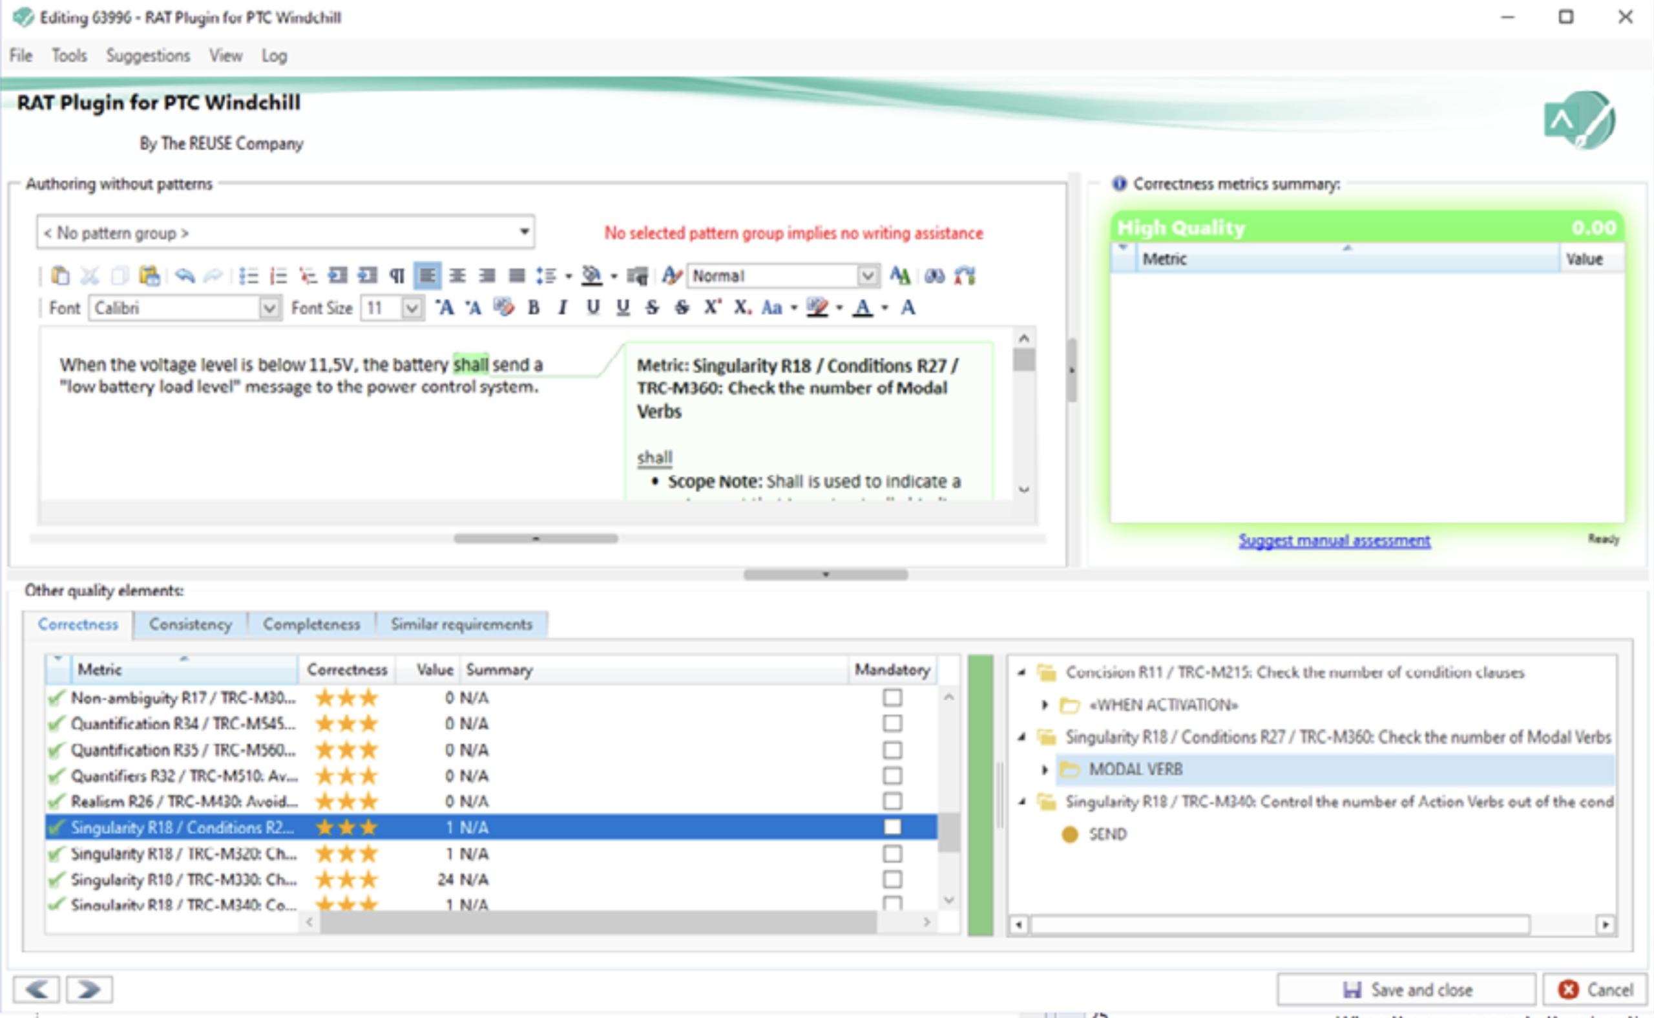This screenshot has height=1018, width=1654.
Task: Click the center alignment icon
Action: (x=457, y=276)
